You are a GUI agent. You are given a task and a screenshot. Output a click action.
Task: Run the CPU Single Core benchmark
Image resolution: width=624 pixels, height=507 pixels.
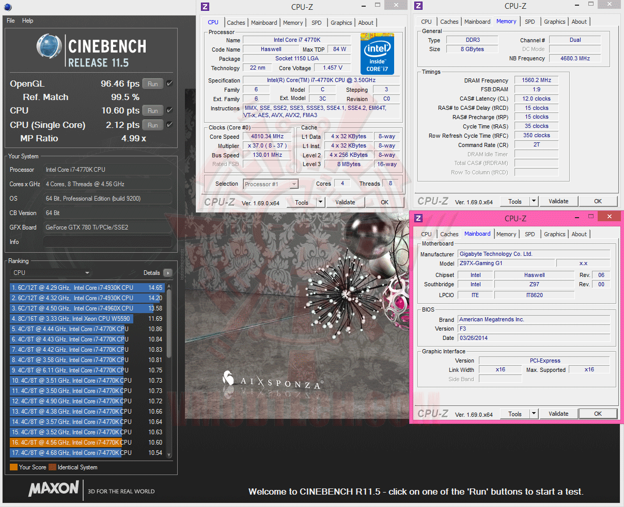(153, 125)
